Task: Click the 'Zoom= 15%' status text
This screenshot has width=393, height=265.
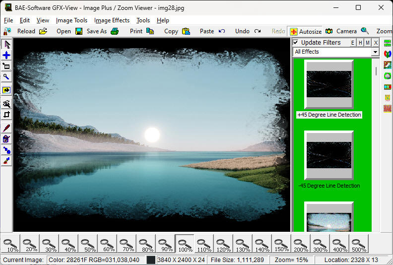Action: (291, 260)
